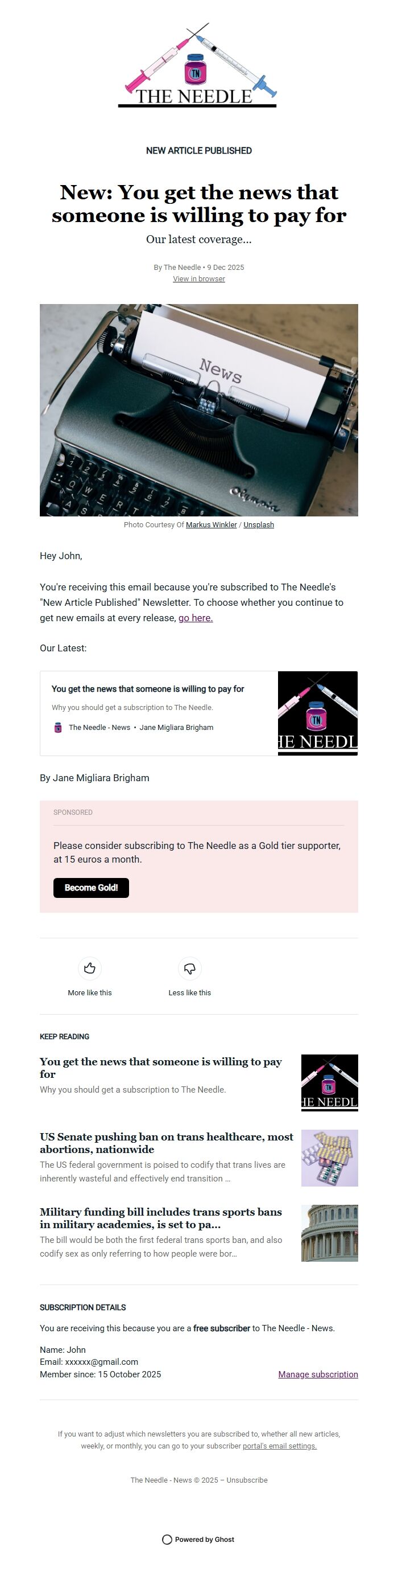This screenshot has height=1588, width=398.
Task: Click the thumbs down icon for Less like this
Action: pyautogui.click(x=189, y=968)
